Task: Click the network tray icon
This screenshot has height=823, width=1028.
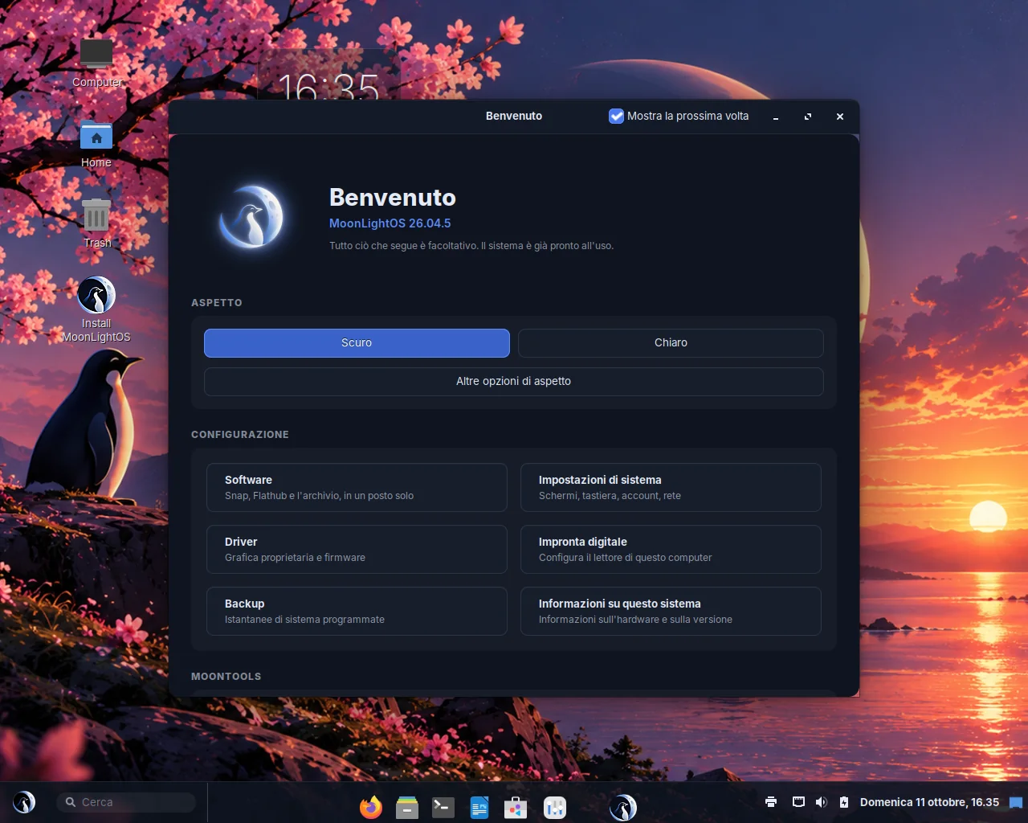Action: click(798, 801)
